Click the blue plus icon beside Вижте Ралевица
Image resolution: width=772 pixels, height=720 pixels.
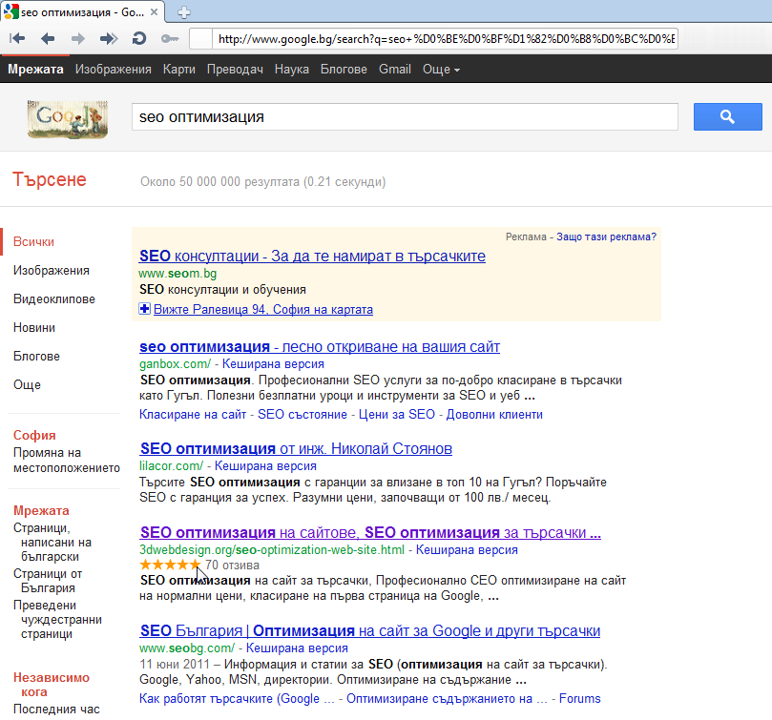click(x=144, y=309)
